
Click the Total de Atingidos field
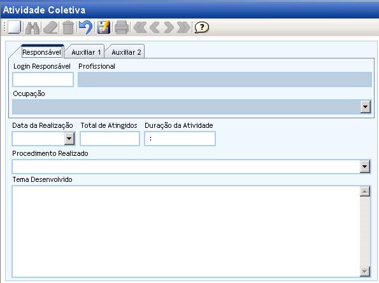[x=110, y=139]
